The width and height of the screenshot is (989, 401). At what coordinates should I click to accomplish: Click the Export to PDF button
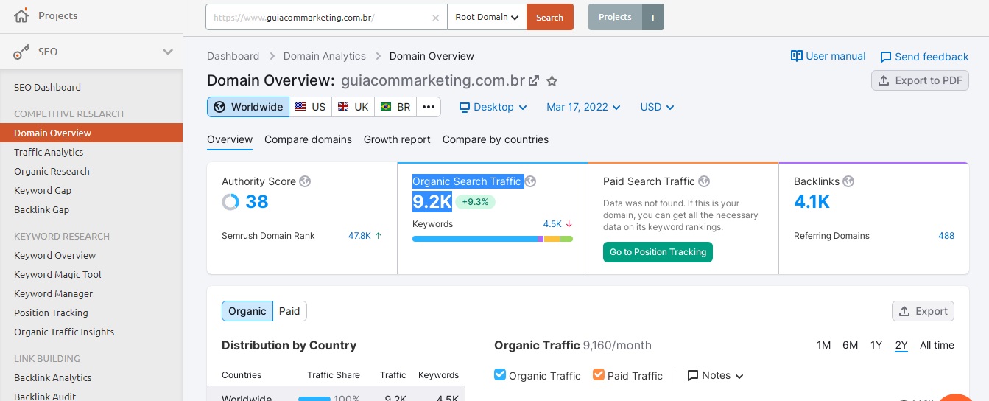(x=920, y=80)
